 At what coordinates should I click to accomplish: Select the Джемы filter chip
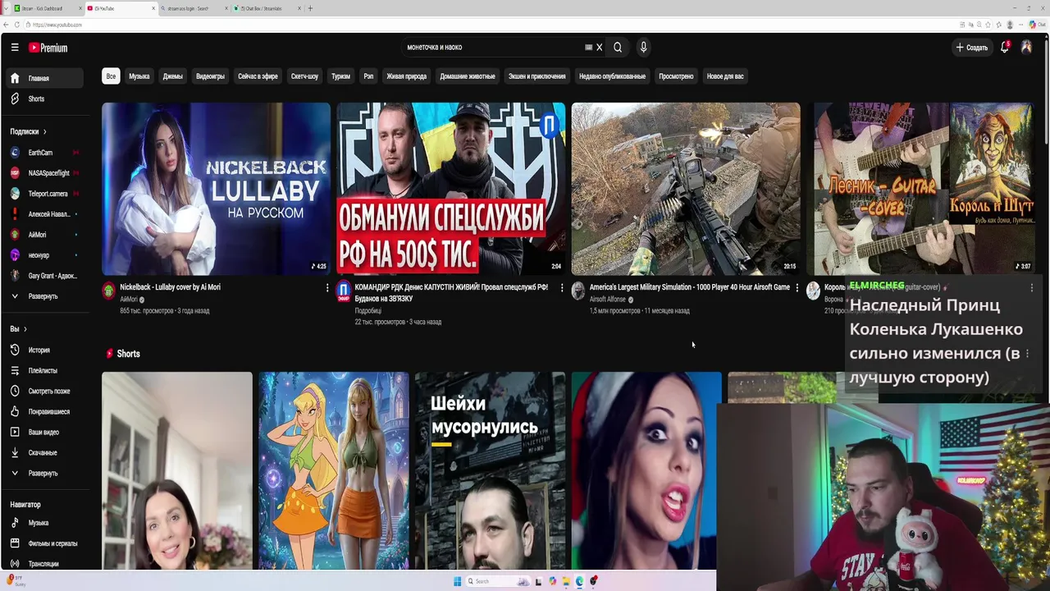click(x=172, y=76)
